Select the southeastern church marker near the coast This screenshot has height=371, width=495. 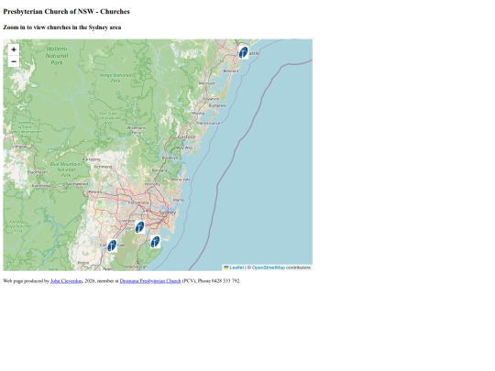[155, 242]
